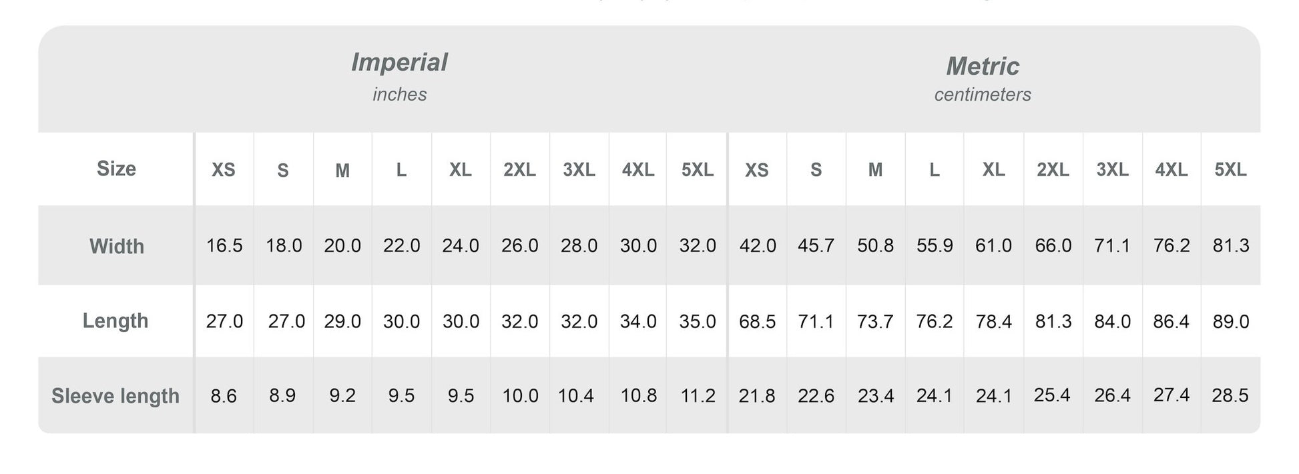Screen dimensions: 1299x474
Task: Select the imperial 2XL column header
Action: click(519, 170)
